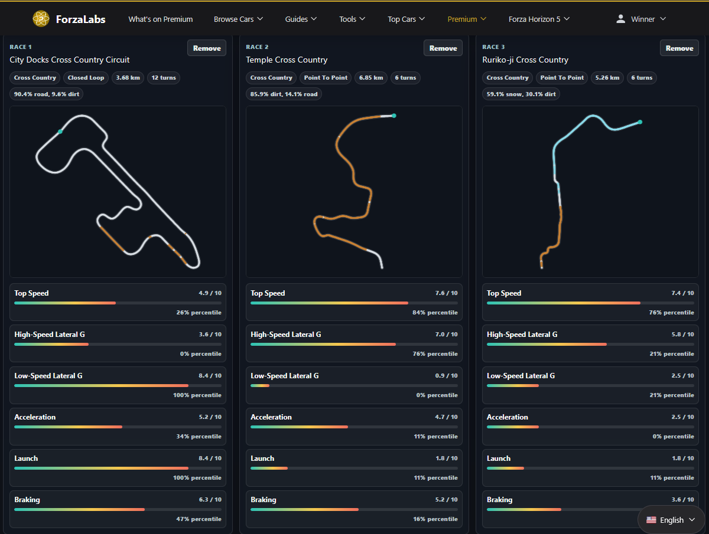
Task: Click the ForzaLabs atom logo icon
Action: (x=41, y=19)
